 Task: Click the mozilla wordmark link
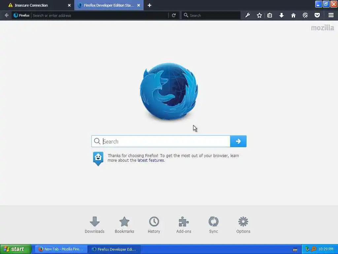pyautogui.click(x=322, y=28)
